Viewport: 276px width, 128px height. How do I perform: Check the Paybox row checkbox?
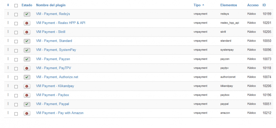point(16,96)
